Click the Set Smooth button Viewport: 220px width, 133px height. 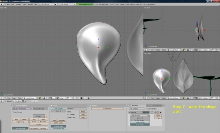click(34, 128)
